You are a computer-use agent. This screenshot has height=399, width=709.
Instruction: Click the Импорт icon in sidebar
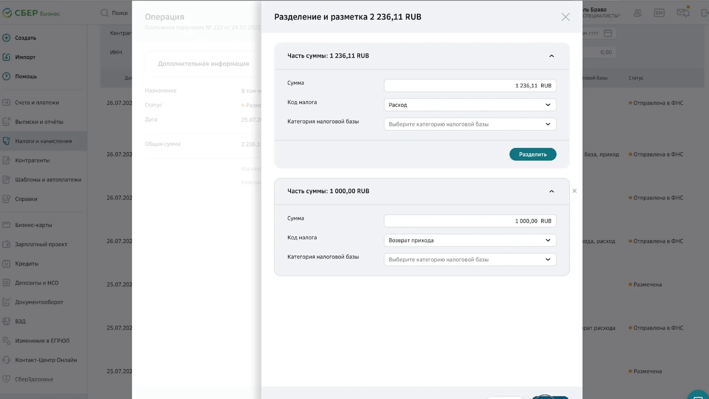click(x=6, y=57)
